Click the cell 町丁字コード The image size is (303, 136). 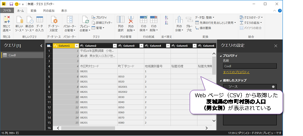tap(131, 66)
